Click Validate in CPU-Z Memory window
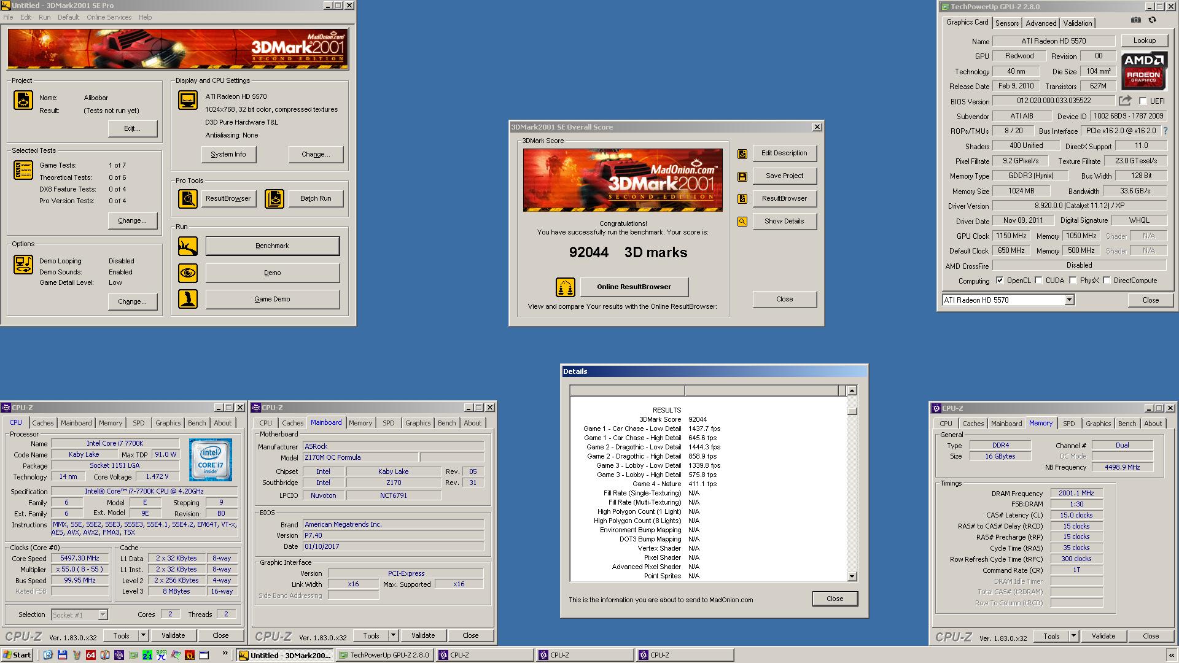This screenshot has width=1179, height=663. click(x=1103, y=636)
